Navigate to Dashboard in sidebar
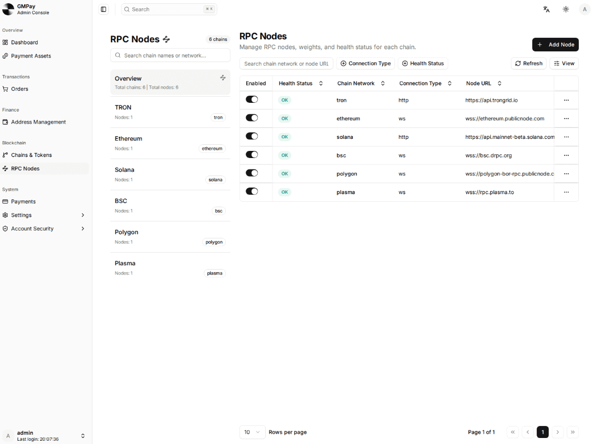 pos(24,42)
